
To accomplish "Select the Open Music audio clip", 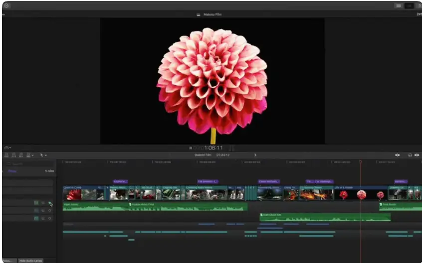I will tap(95, 207).
